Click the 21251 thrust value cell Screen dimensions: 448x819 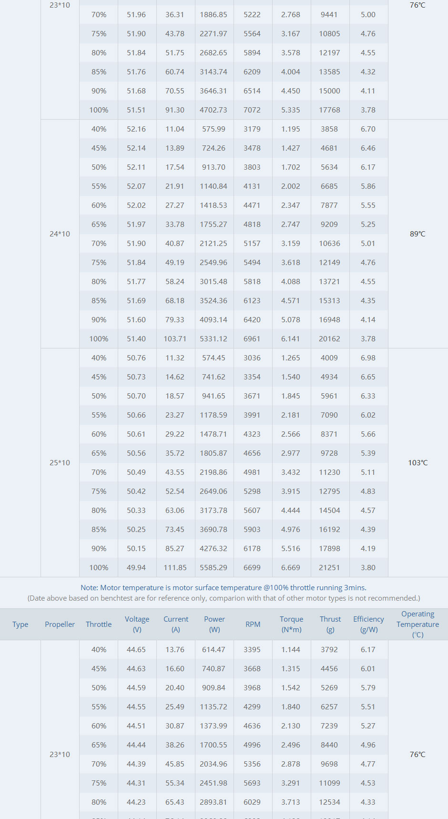329,567
